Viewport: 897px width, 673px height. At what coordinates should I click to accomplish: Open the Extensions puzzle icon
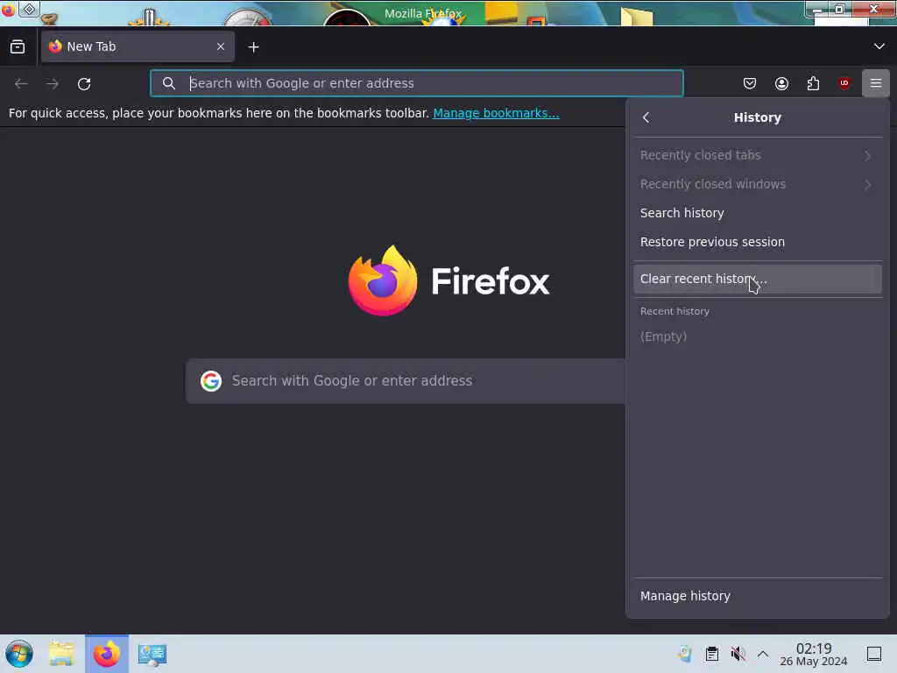point(813,83)
